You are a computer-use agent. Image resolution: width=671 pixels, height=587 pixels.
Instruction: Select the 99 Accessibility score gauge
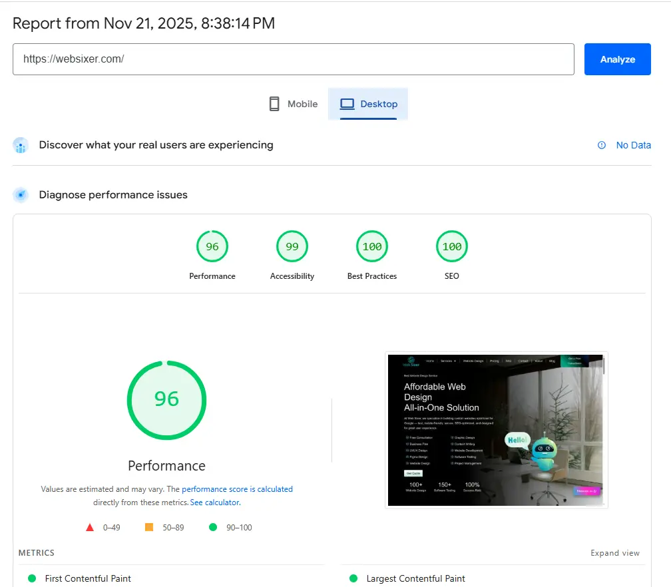pyautogui.click(x=292, y=247)
